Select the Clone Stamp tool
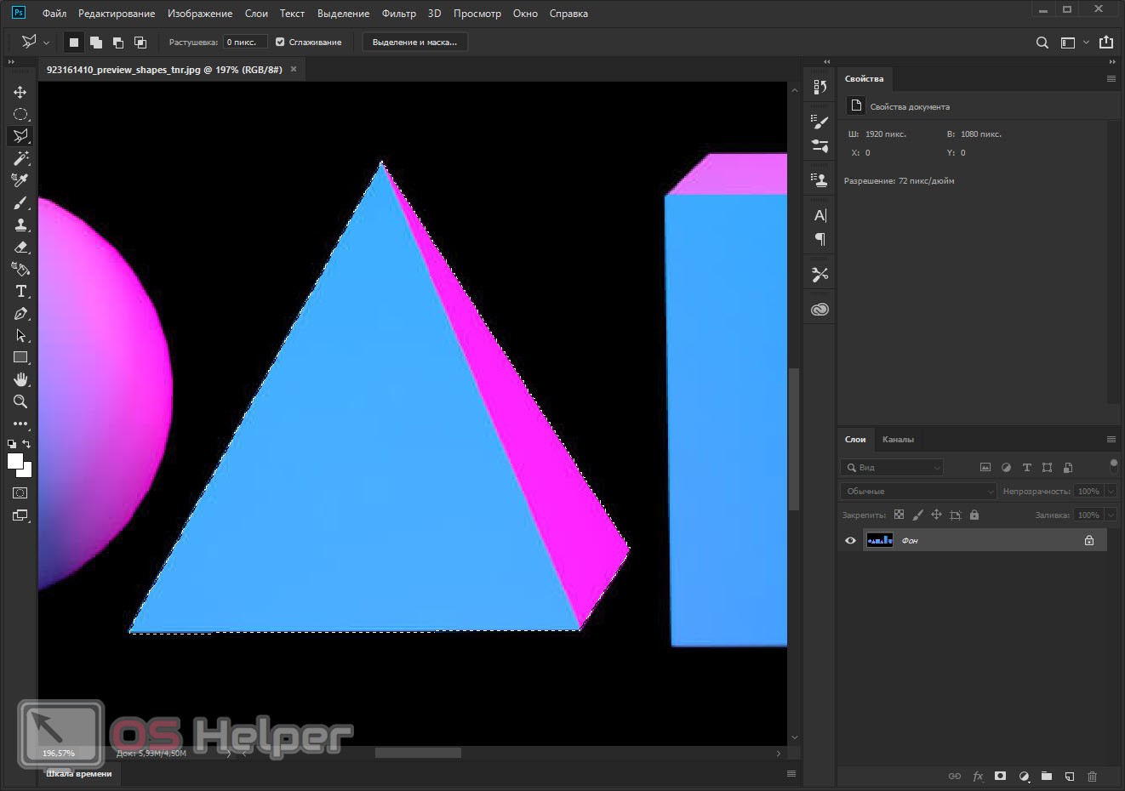 coord(20,225)
